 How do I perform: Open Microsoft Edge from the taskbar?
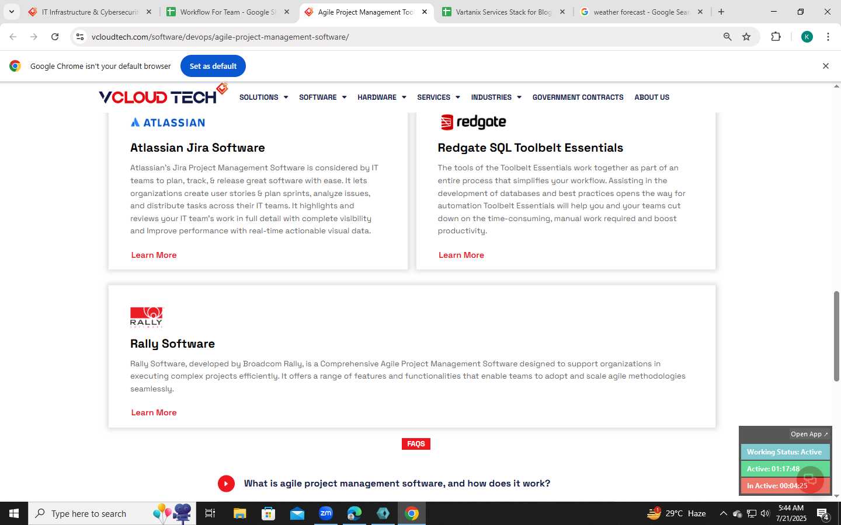point(355,513)
